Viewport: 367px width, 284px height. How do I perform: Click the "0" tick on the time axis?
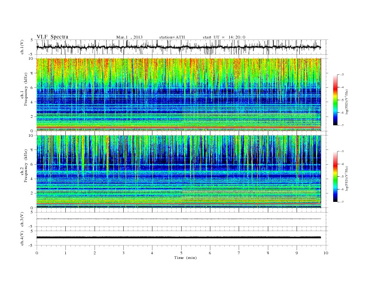(37, 253)
